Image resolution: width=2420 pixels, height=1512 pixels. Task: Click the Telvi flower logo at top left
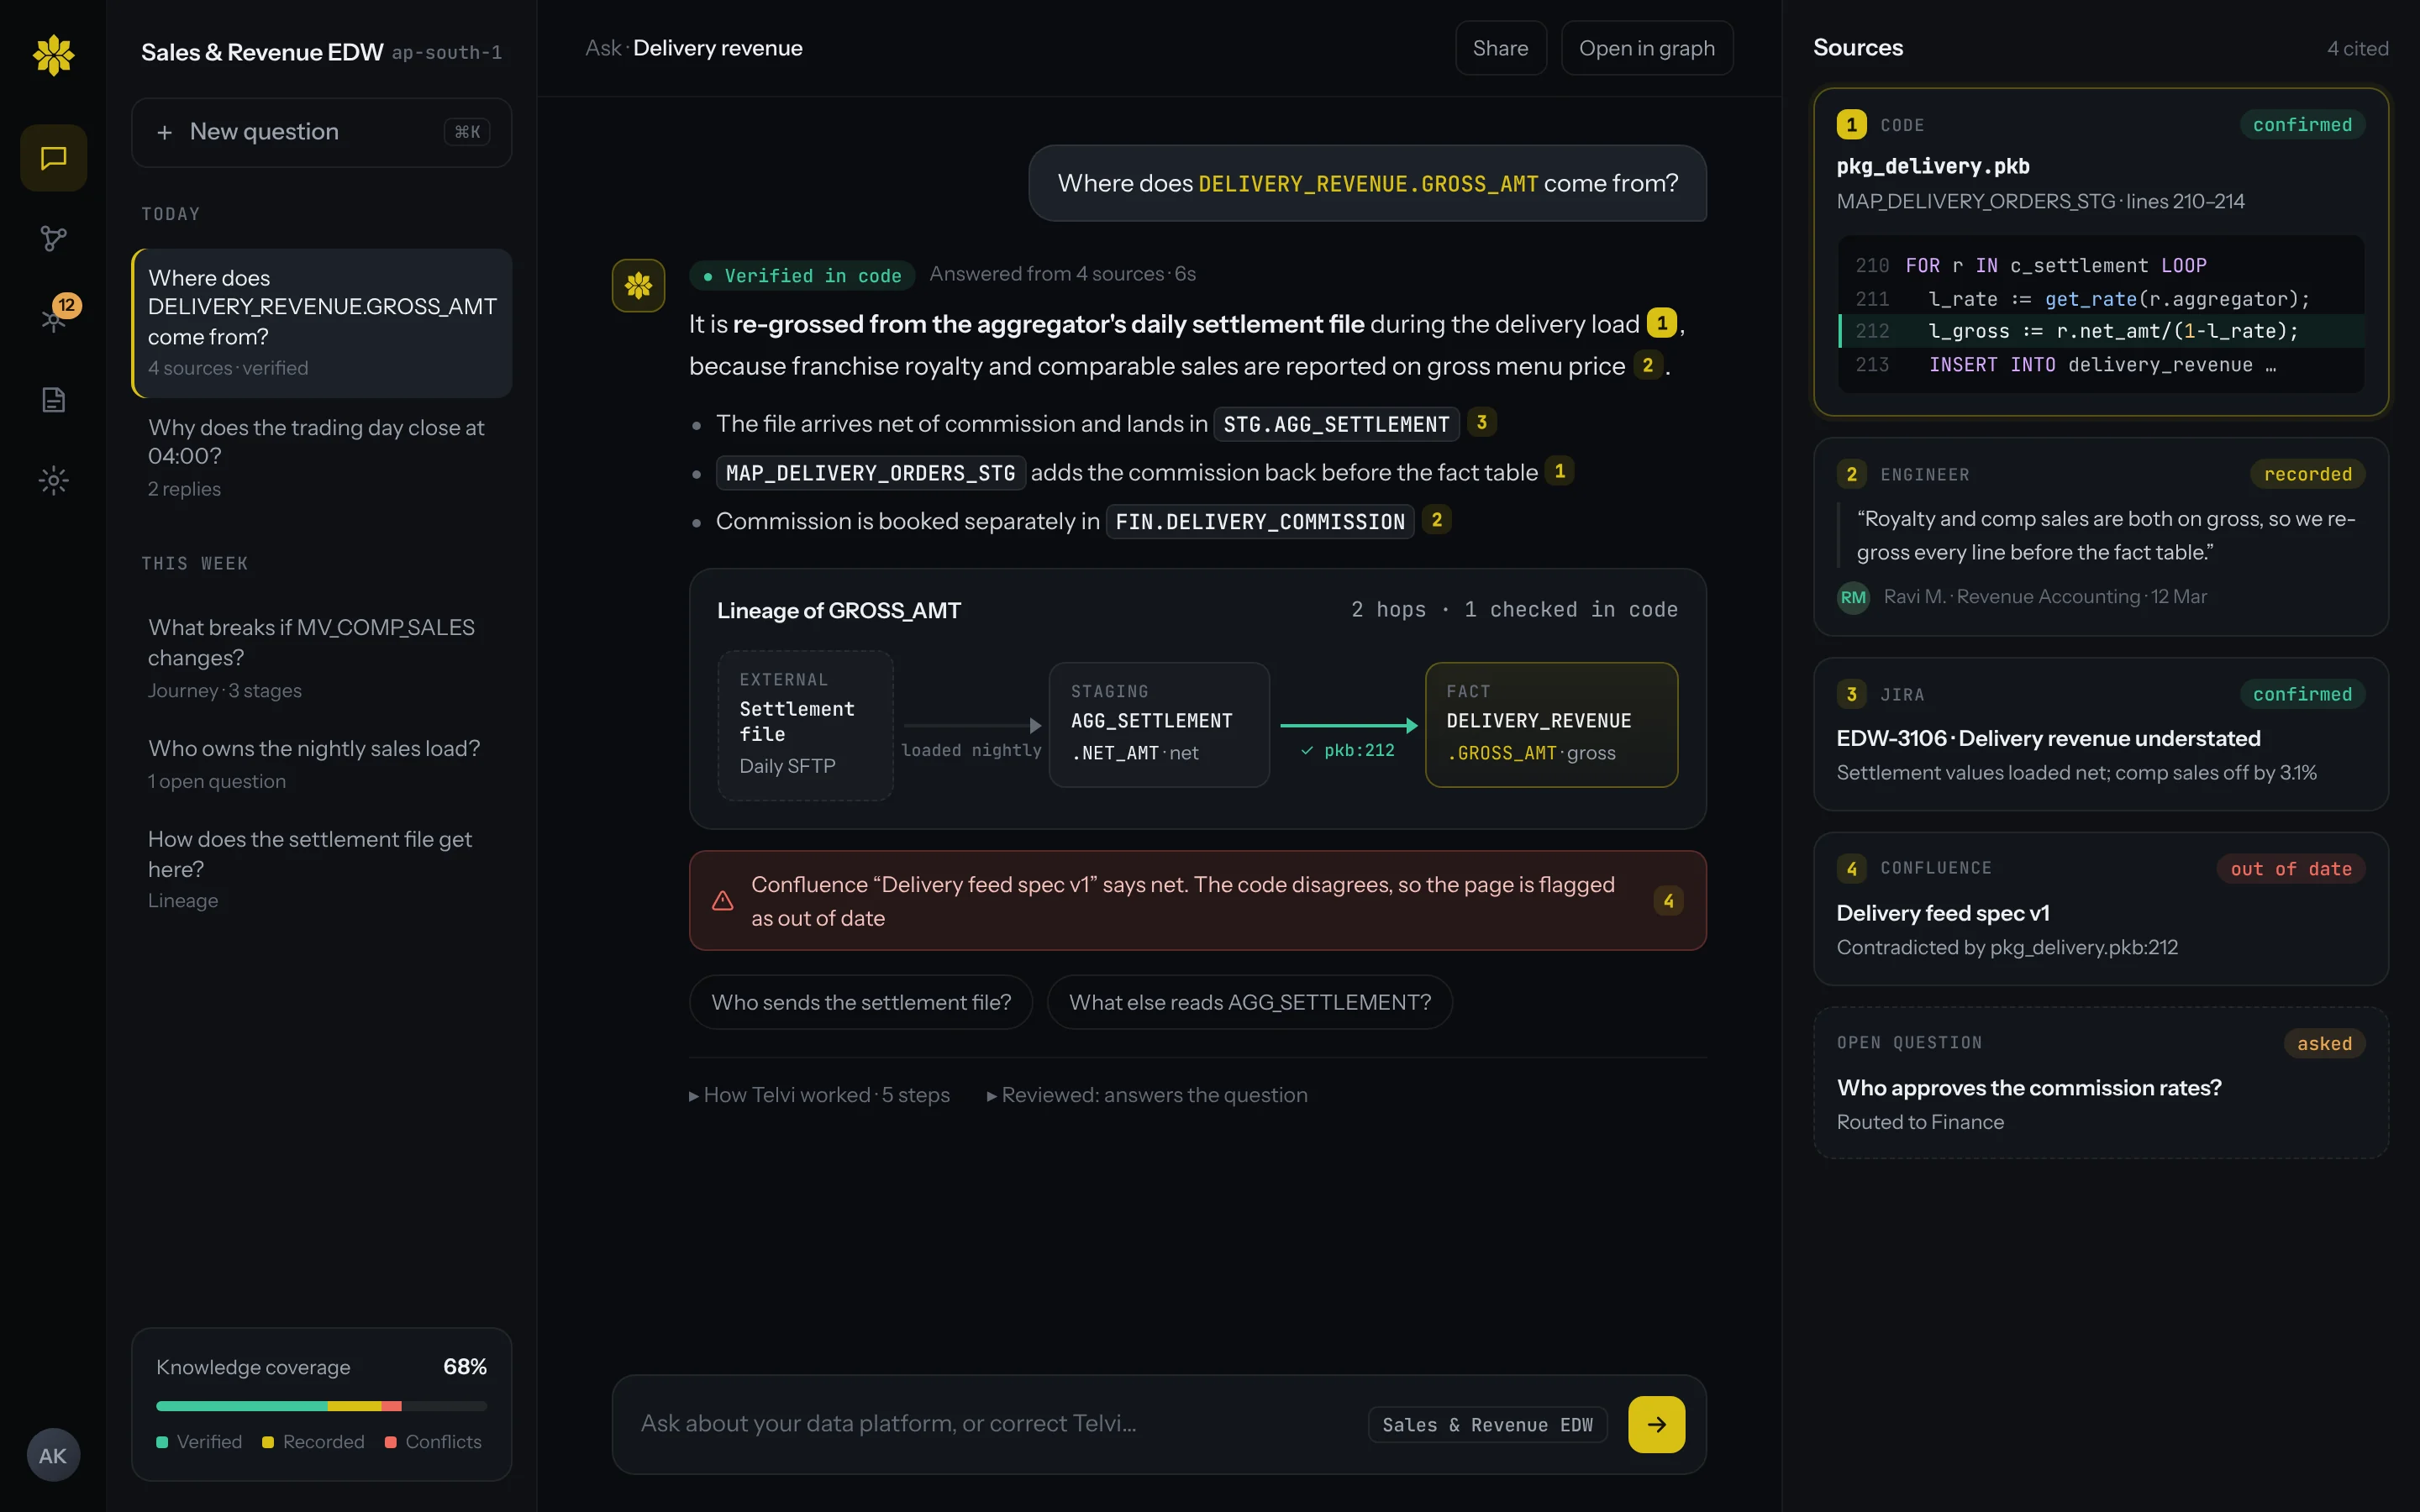pyautogui.click(x=54, y=55)
